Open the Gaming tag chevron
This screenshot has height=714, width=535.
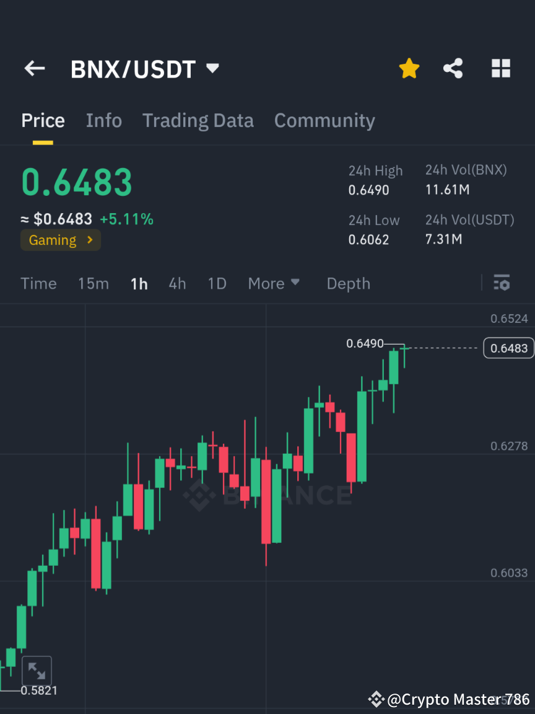[x=91, y=240]
